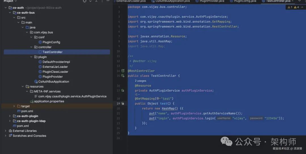Open the Project view dropdown
Image resolution: width=306 pixels, height=154 pixels.
[10, 1]
